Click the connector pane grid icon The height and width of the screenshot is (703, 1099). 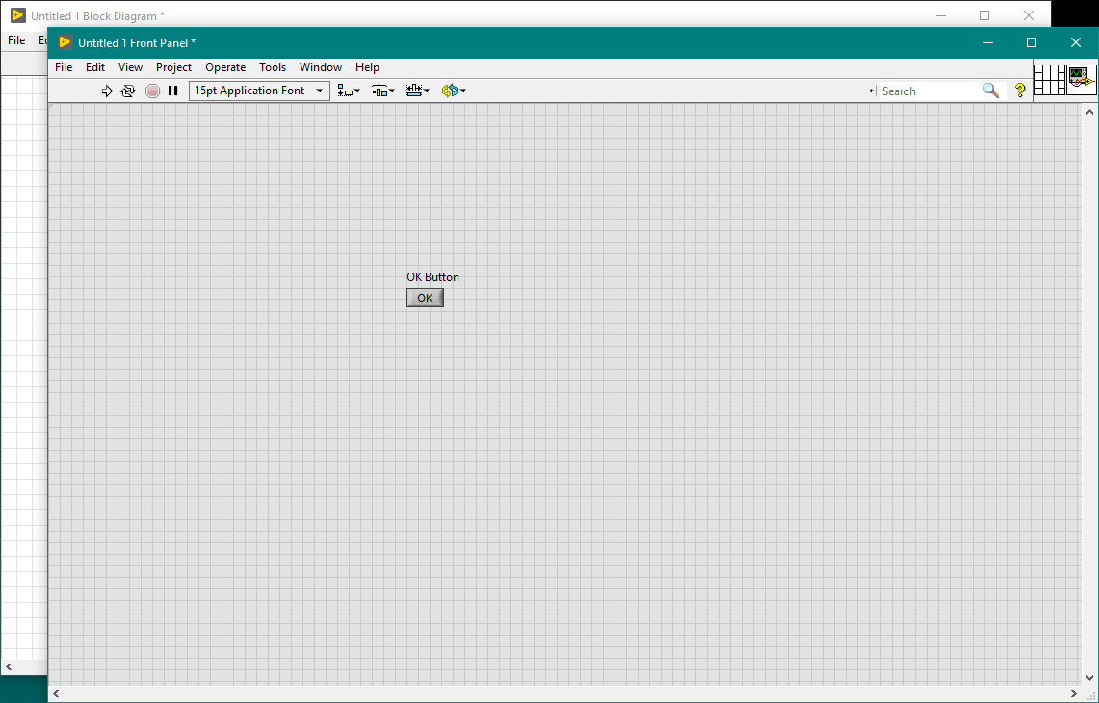point(1049,80)
